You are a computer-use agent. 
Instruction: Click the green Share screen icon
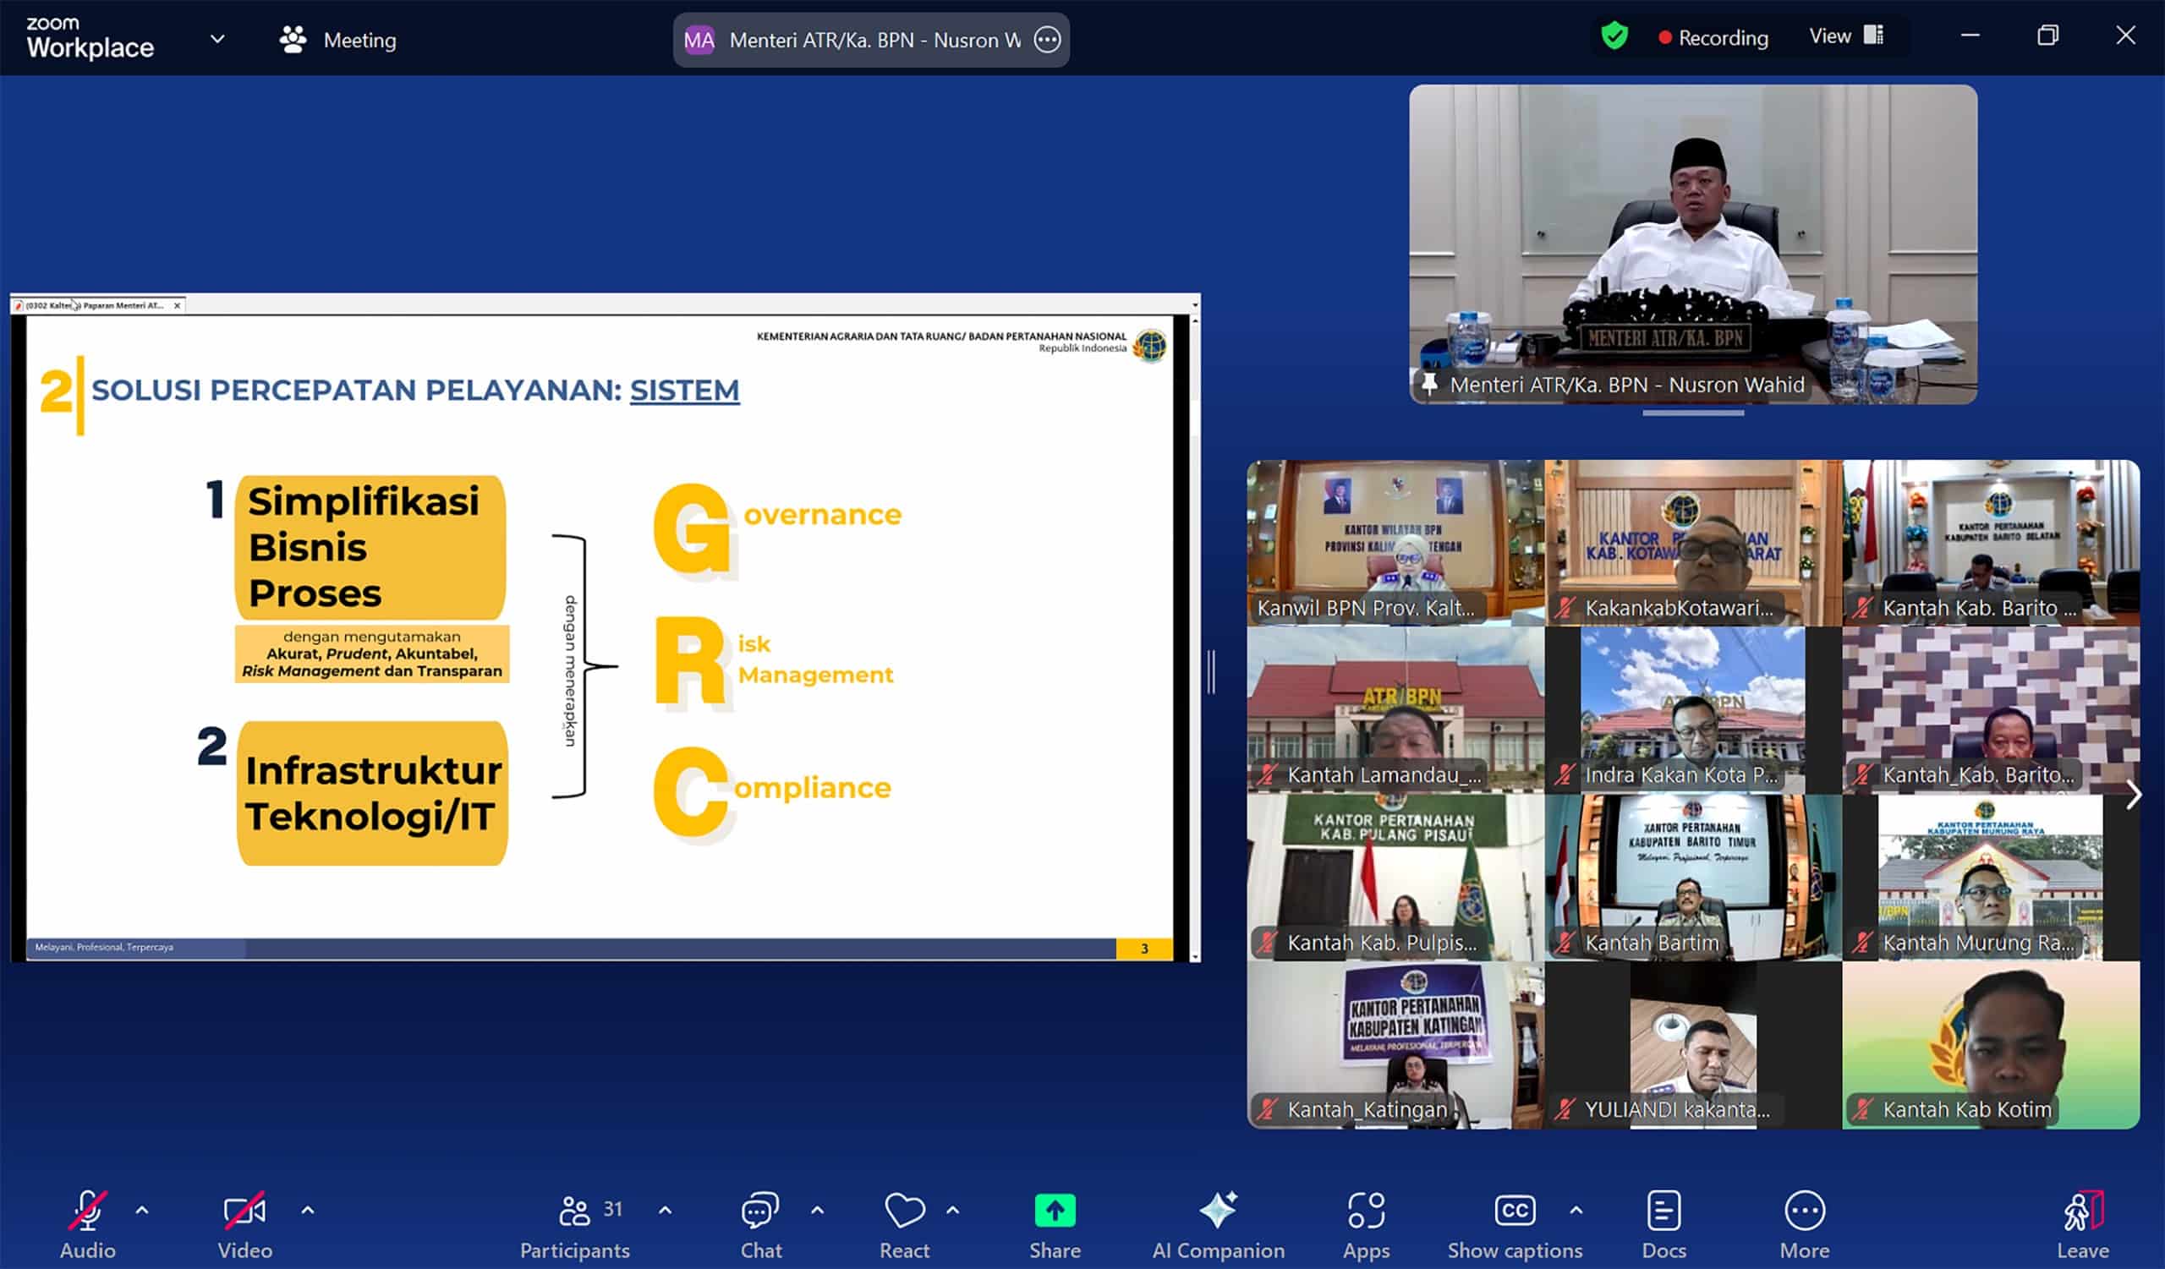(1054, 1211)
